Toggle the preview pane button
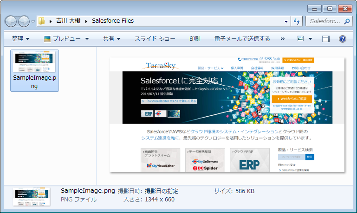The width and height of the screenshot is (357, 213). [325, 39]
